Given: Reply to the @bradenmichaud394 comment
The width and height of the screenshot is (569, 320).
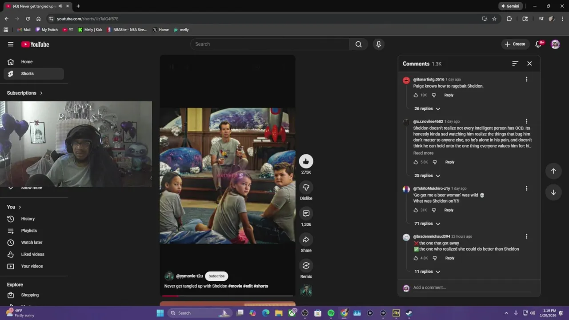Looking at the screenshot, I should [x=450, y=258].
